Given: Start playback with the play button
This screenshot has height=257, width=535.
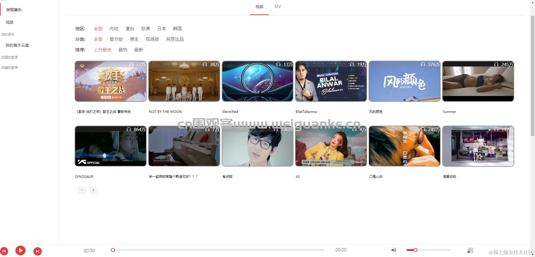Looking at the screenshot, I should pos(20,251).
